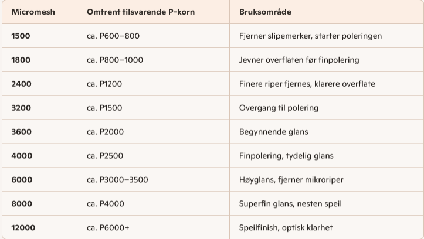Click the Overgang til polering cell
The width and height of the screenshot is (424, 239).
(279, 108)
